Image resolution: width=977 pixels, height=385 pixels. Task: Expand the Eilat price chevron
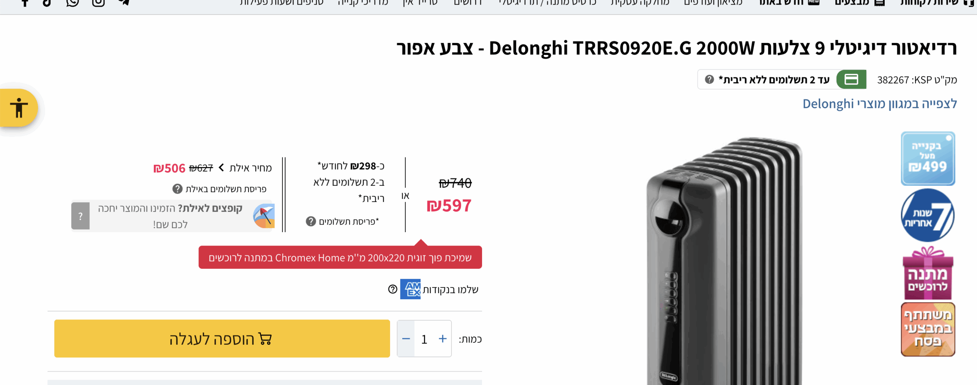click(221, 168)
